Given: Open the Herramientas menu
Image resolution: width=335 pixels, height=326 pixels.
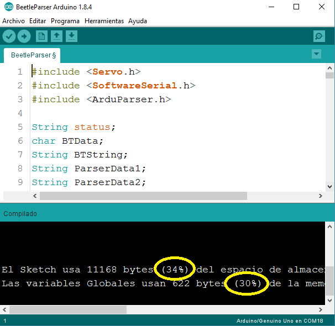Looking at the screenshot, I should [x=104, y=21].
